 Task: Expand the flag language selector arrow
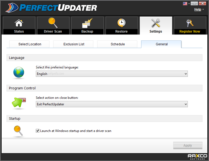tap(189, 4)
